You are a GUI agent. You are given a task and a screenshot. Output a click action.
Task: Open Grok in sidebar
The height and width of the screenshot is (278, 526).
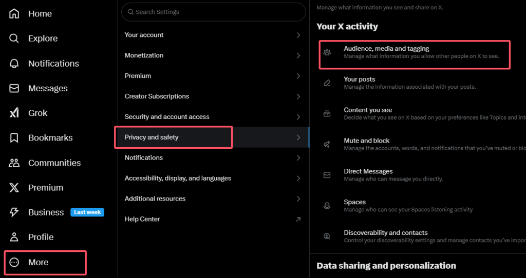coord(37,113)
